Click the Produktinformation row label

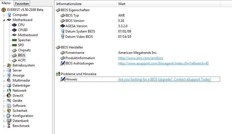point(80,58)
